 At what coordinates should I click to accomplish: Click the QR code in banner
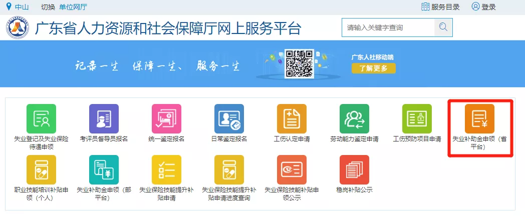click(300, 63)
